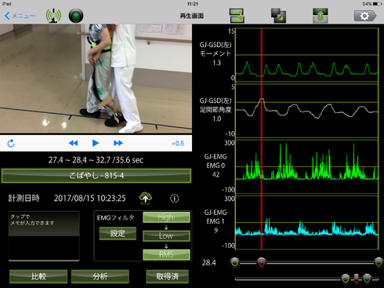
Task: Toggle the RMS EMG filter
Action: [x=166, y=254]
